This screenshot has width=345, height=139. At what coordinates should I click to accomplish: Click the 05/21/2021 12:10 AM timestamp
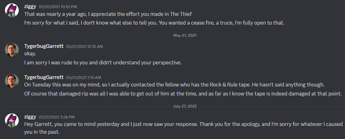pyautogui.click(x=84, y=46)
